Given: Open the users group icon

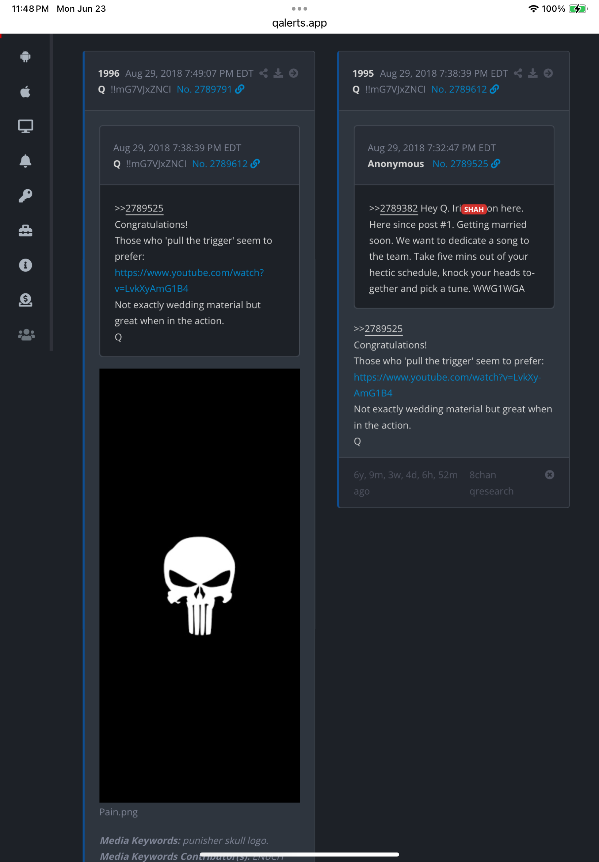Looking at the screenshot, I should point(26,335).
